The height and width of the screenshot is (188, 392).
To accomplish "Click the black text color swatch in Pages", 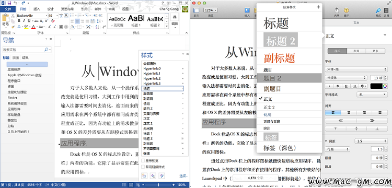I will 376,86.
